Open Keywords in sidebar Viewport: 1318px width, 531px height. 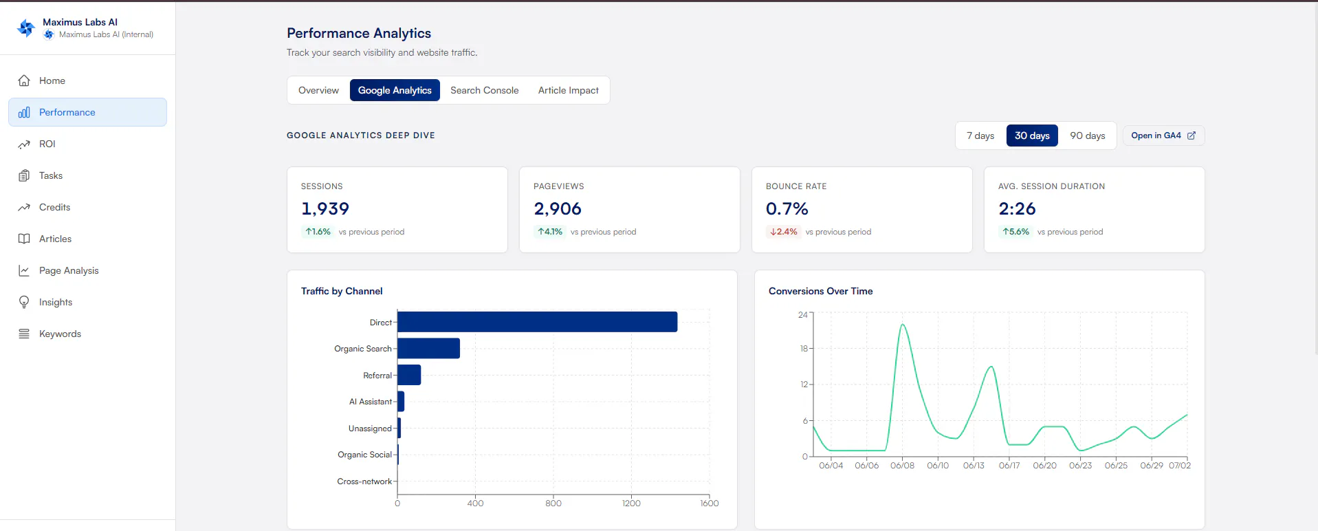tap(87, 334)
